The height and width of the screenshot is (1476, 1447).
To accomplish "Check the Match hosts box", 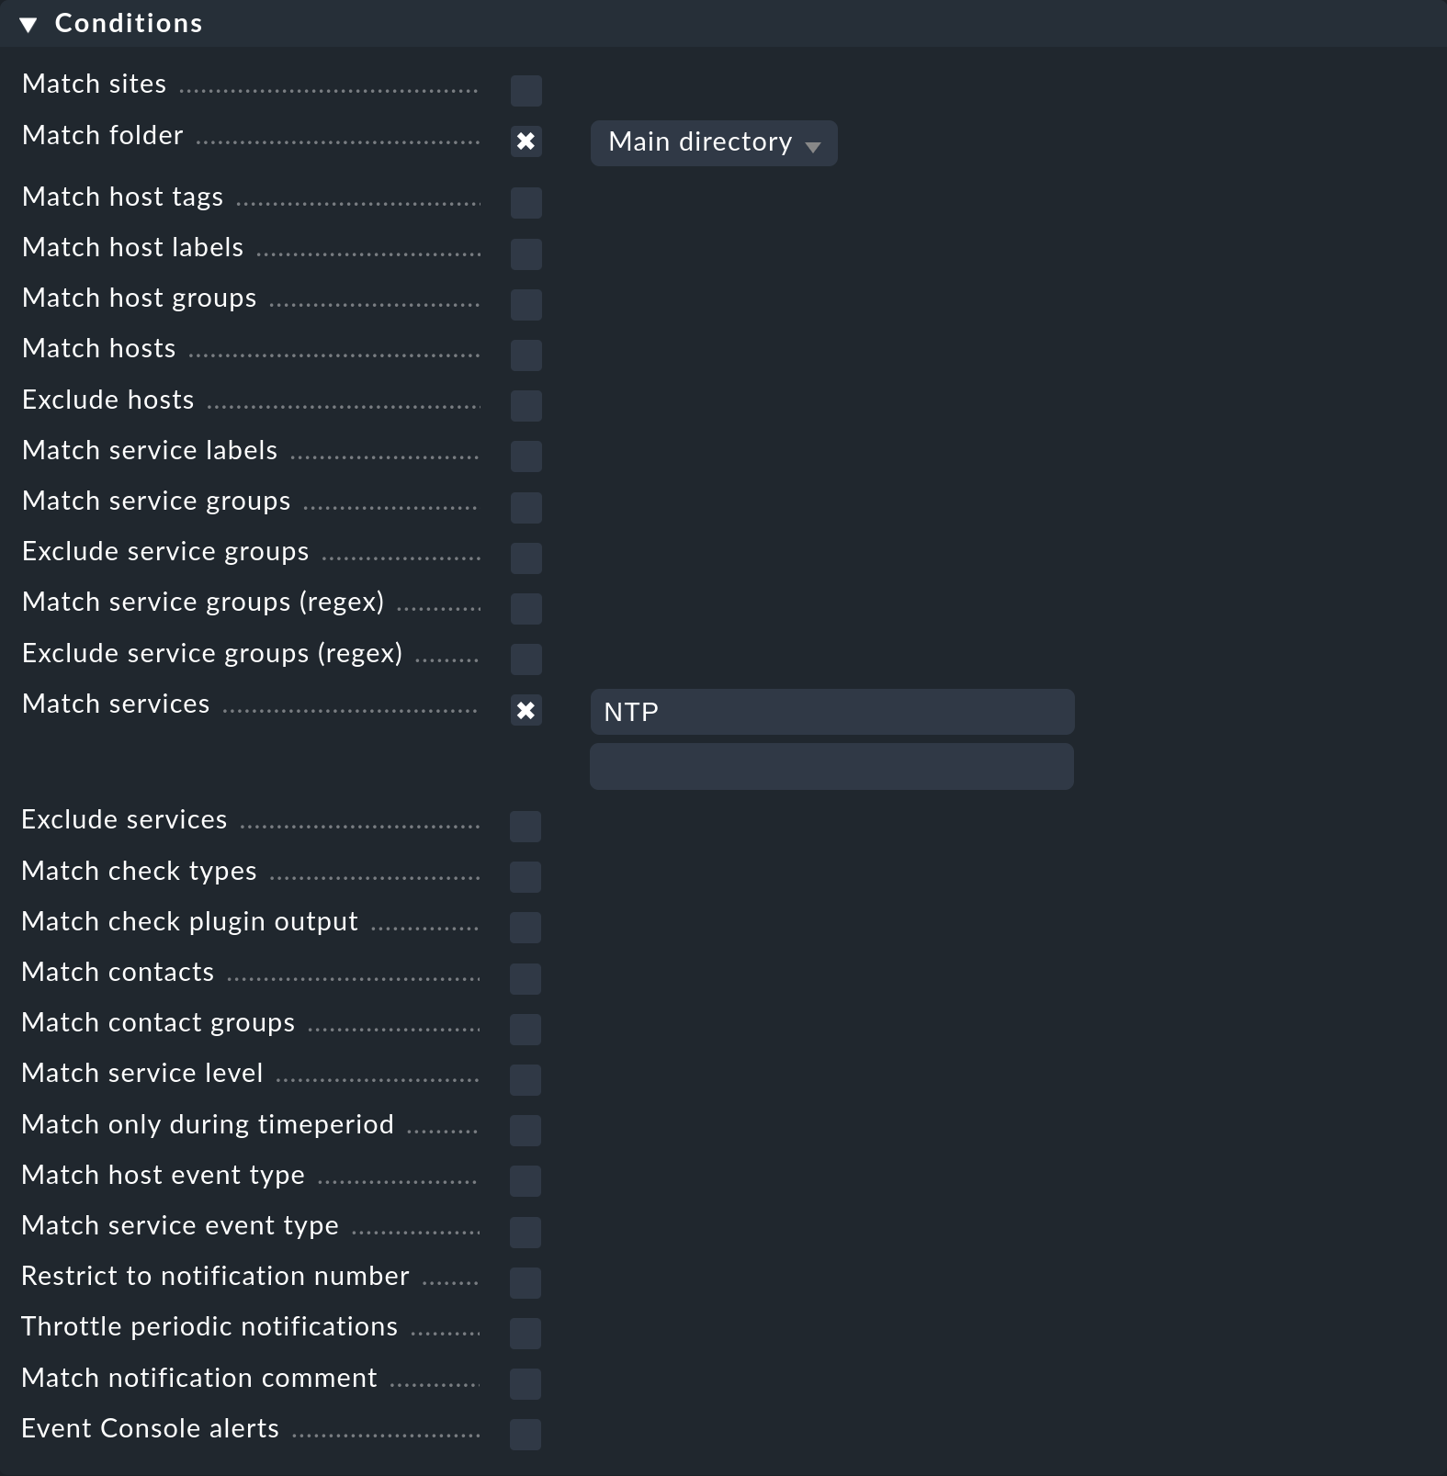I will coord(526,355).
